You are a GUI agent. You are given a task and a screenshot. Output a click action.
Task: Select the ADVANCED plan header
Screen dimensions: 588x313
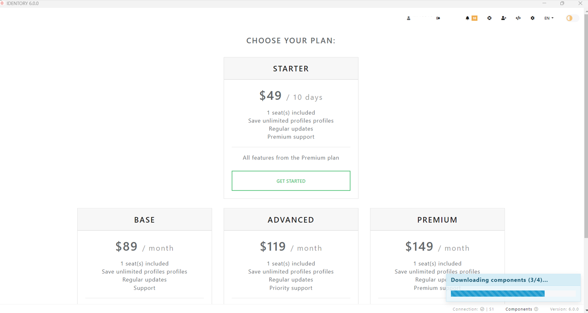point(291,219)
